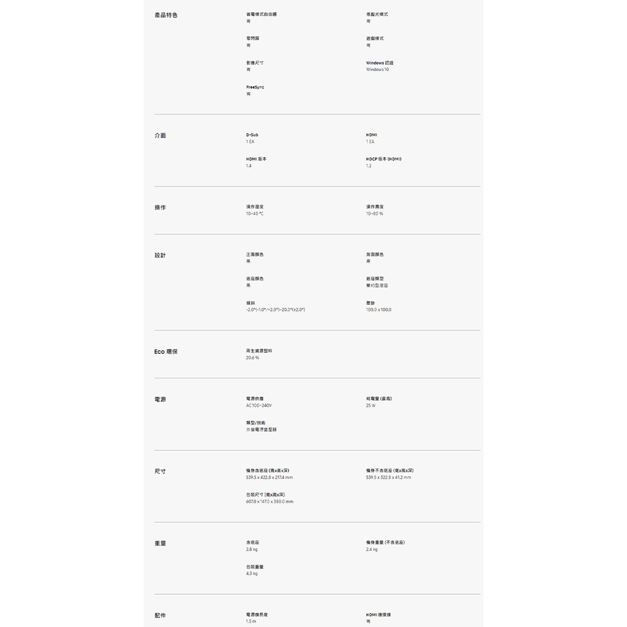Click the 20.6 % recycled plastic value
This screenshot has height=627, width=627.
(252, 358)
